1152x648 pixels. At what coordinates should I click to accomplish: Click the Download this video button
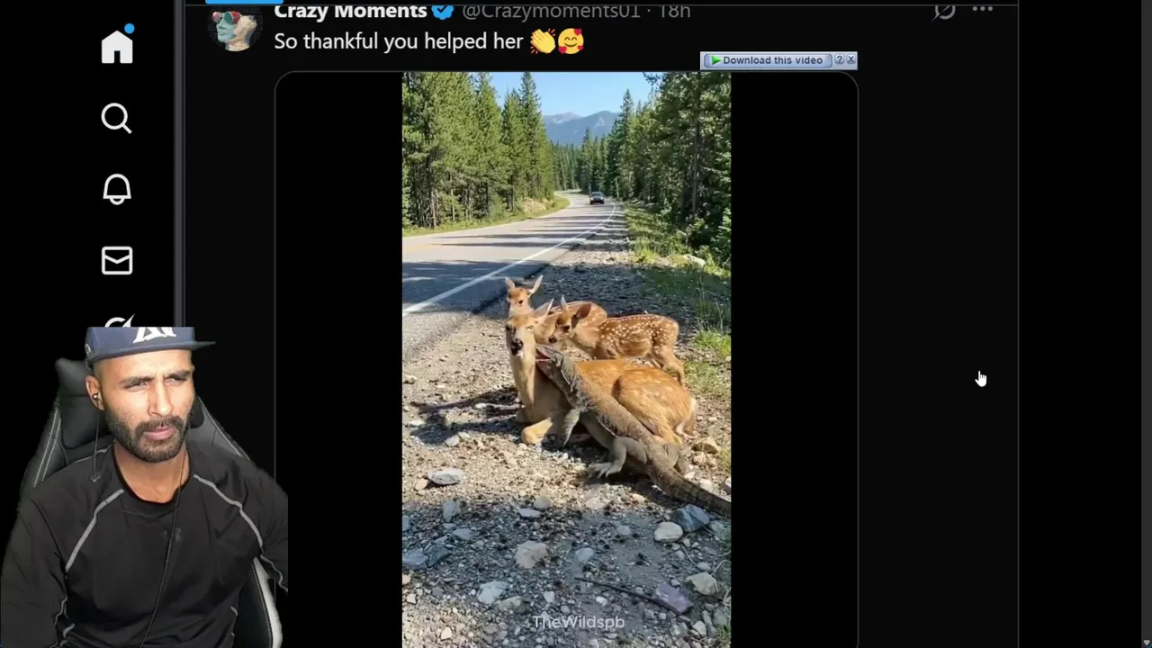766,60
